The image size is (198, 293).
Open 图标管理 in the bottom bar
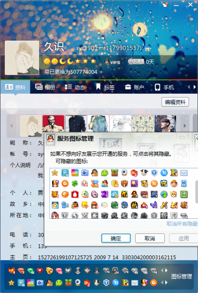tap(181, 276)
